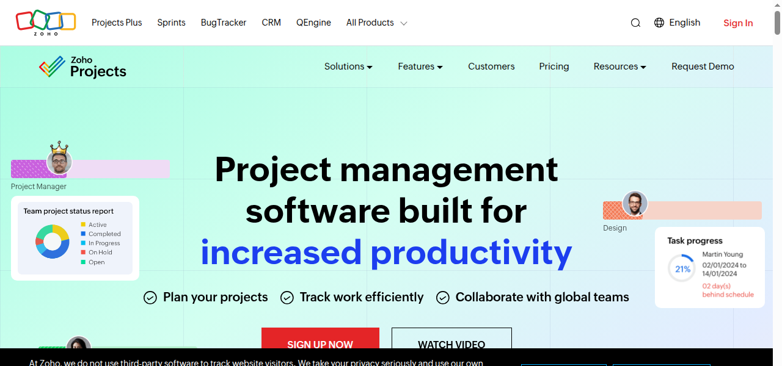This screenshot has width=782, height=366.
Task: Click the 21% task progress ring
Action: [x=681, y=267]
